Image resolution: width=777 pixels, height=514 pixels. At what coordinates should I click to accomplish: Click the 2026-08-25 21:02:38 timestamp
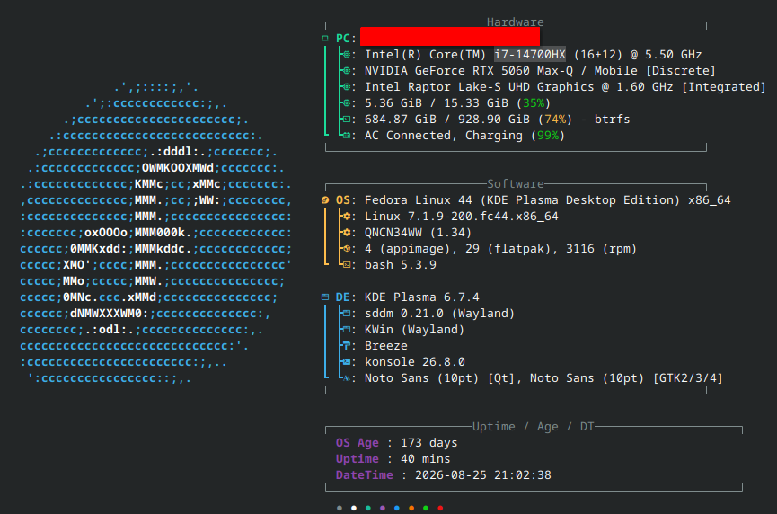point(483,474)
